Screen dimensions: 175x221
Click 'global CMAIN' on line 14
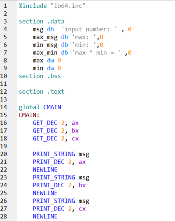click(x=40, y=107)
